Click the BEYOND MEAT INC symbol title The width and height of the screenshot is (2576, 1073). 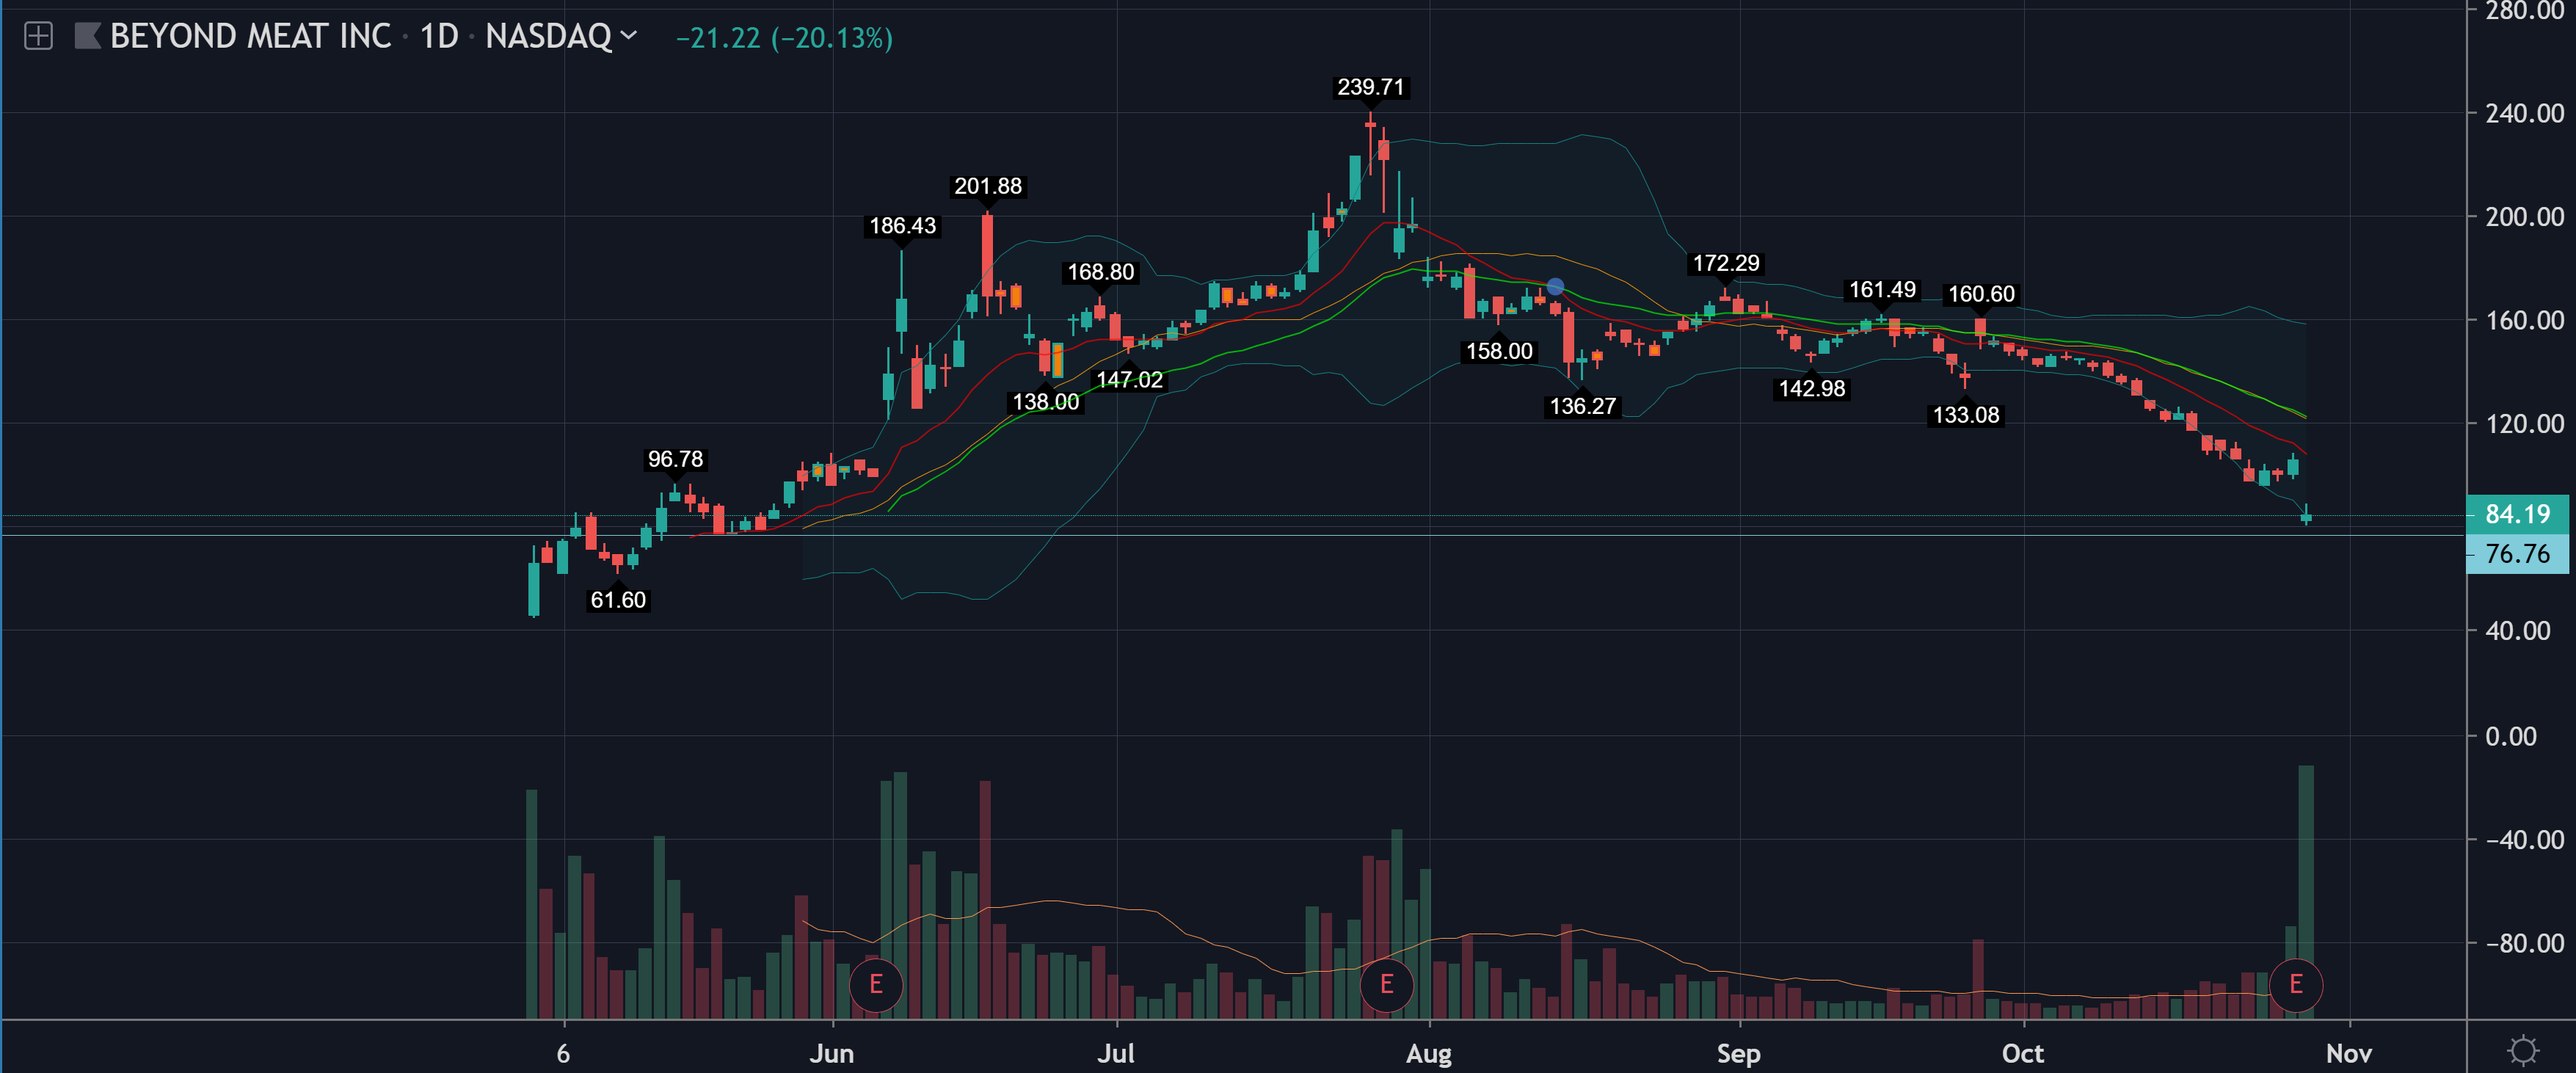pyautogui.click(x=250, y=37)
